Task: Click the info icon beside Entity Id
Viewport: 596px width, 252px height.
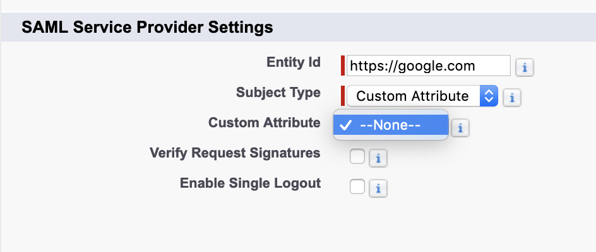Action: point(525,67)
